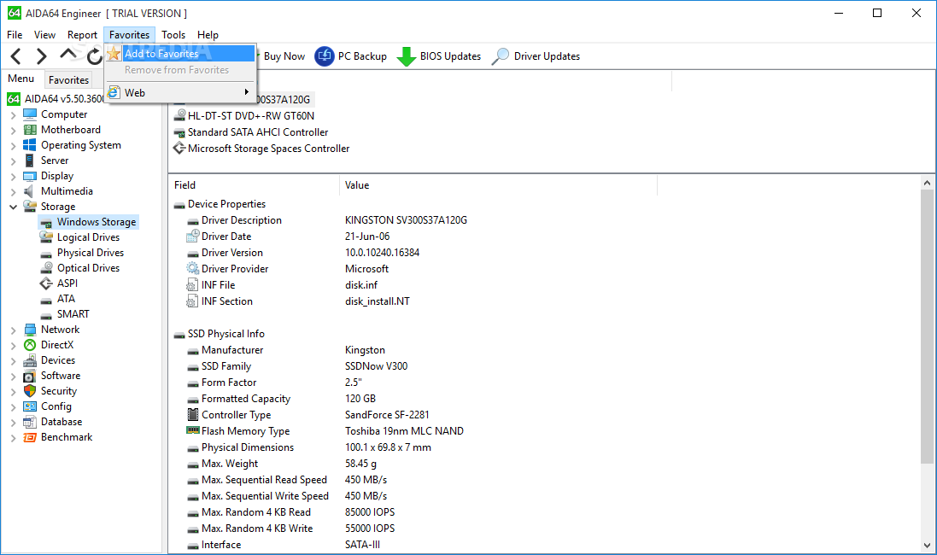Click the Driver Updates label

coord(547,56)
